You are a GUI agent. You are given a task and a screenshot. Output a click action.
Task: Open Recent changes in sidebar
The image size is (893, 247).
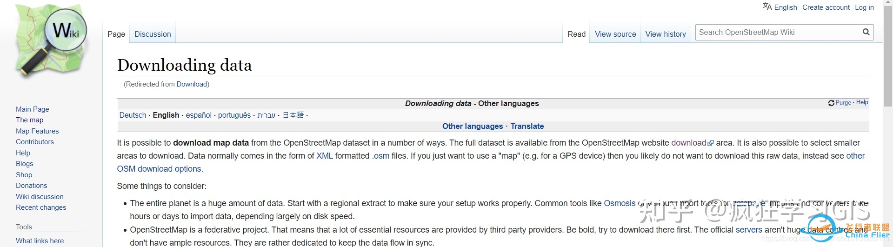pyautogui.click(x=41, y=207)
